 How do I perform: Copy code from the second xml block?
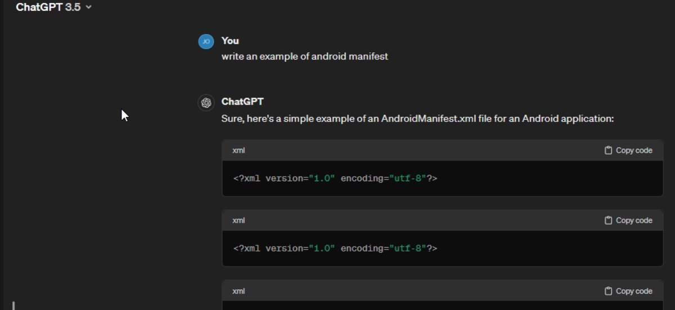tap(628, 221)
